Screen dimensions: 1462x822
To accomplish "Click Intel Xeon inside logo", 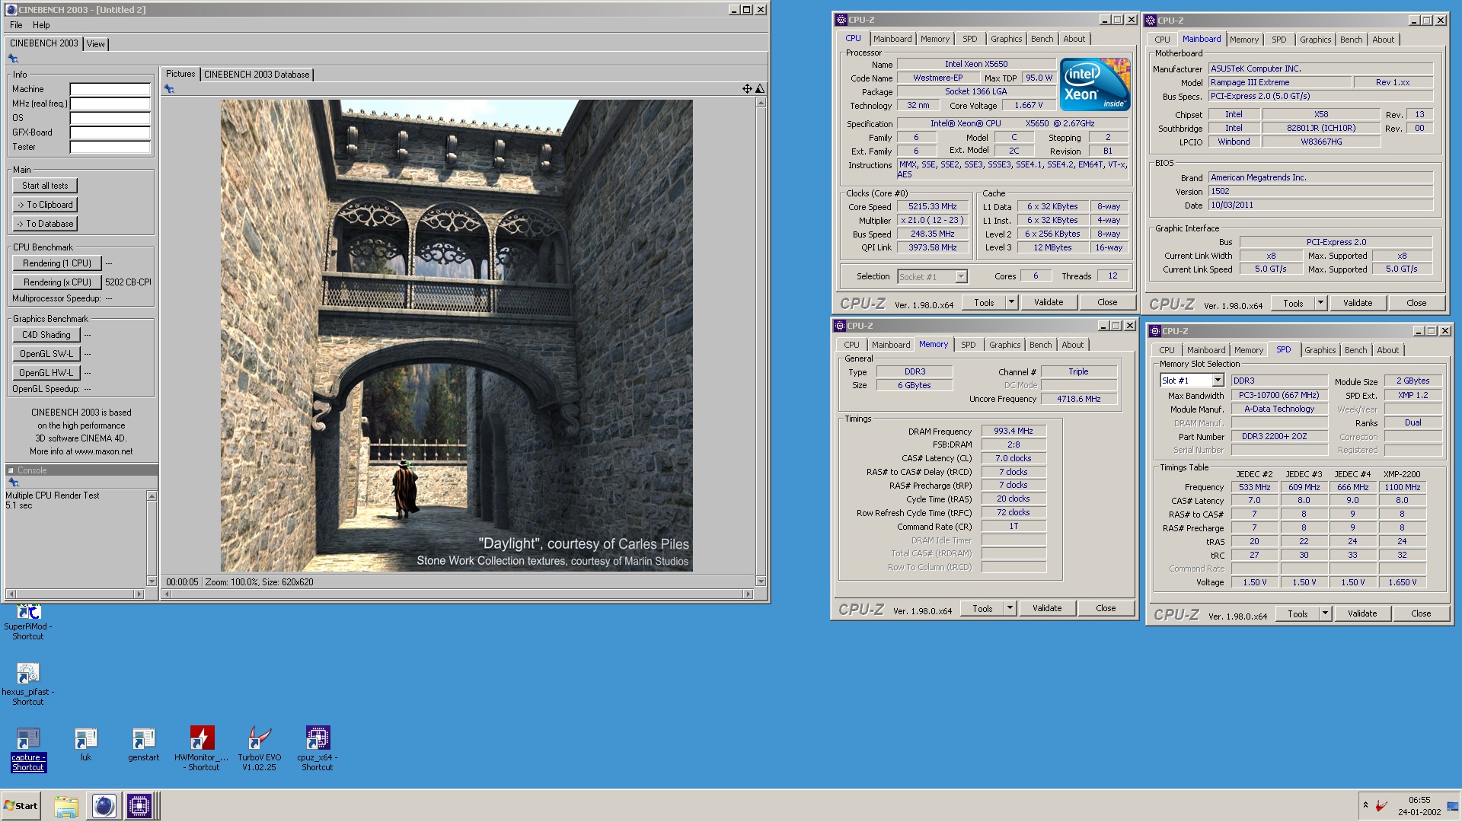I will pyautogui.click(x=1095, y=85).
